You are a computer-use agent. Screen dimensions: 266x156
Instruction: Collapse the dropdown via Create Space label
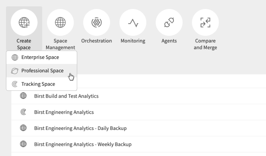pos(24,44)
